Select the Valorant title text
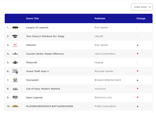Viewport: 156px width, 113px height. click(31, 45)
